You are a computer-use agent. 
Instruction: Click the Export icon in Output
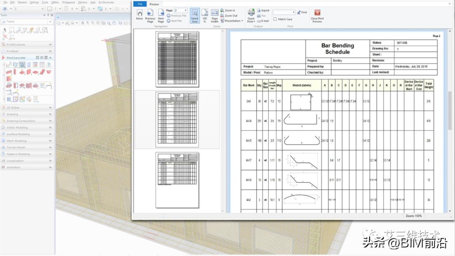[x=263, y=11]
